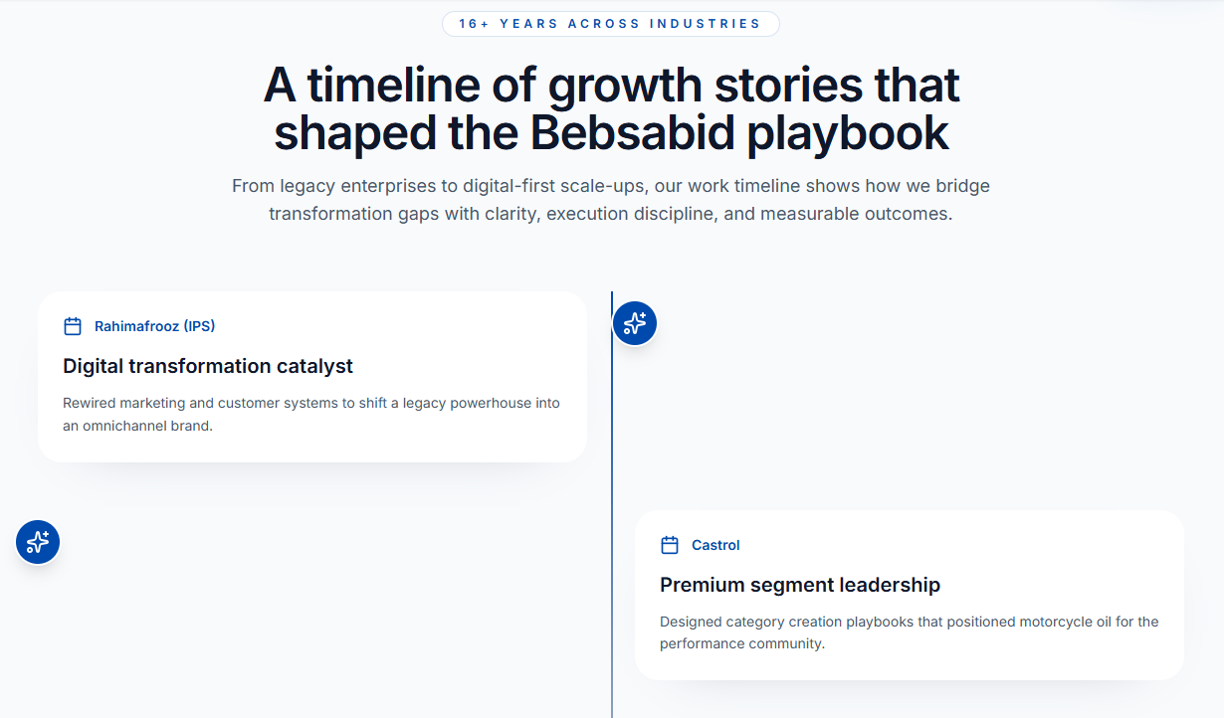Click the "Designed category creation playbooks" text
The image size is (1224, 718).
click(786, 622)
